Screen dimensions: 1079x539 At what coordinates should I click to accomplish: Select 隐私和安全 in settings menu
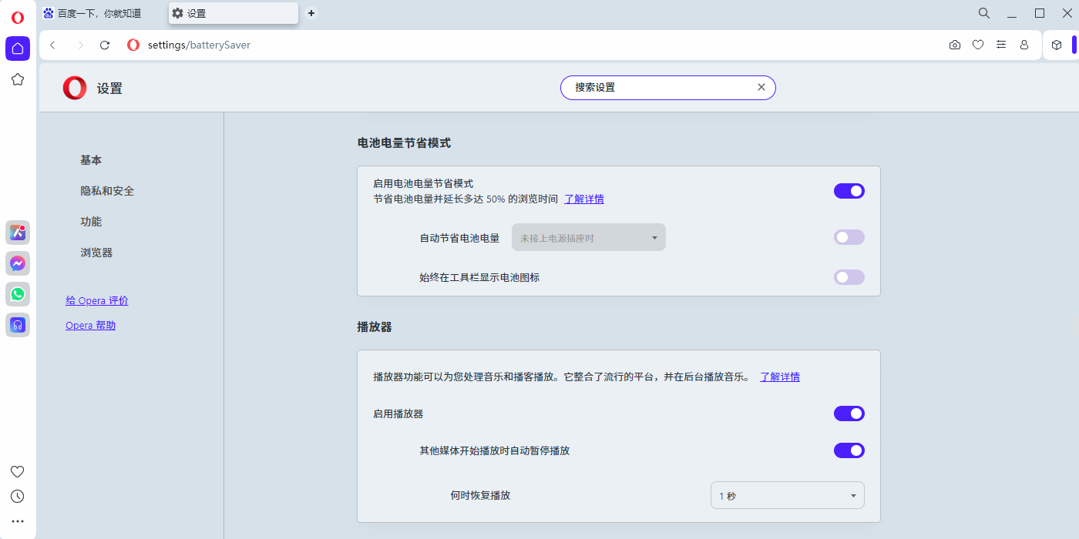(x=107, y=191)
